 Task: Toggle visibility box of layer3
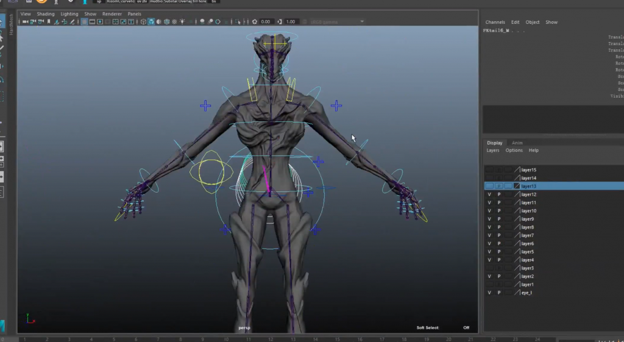[x=489, y=268]
